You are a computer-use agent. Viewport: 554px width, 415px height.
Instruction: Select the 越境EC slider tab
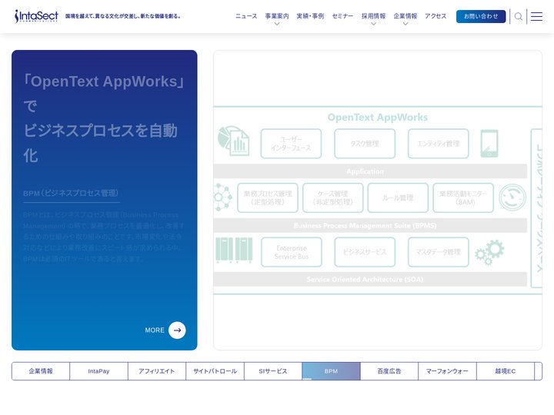point(506,371)
